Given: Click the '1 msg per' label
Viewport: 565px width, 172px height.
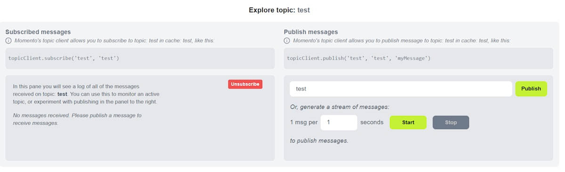Looking at the screenshot, I should coord(304,123).
